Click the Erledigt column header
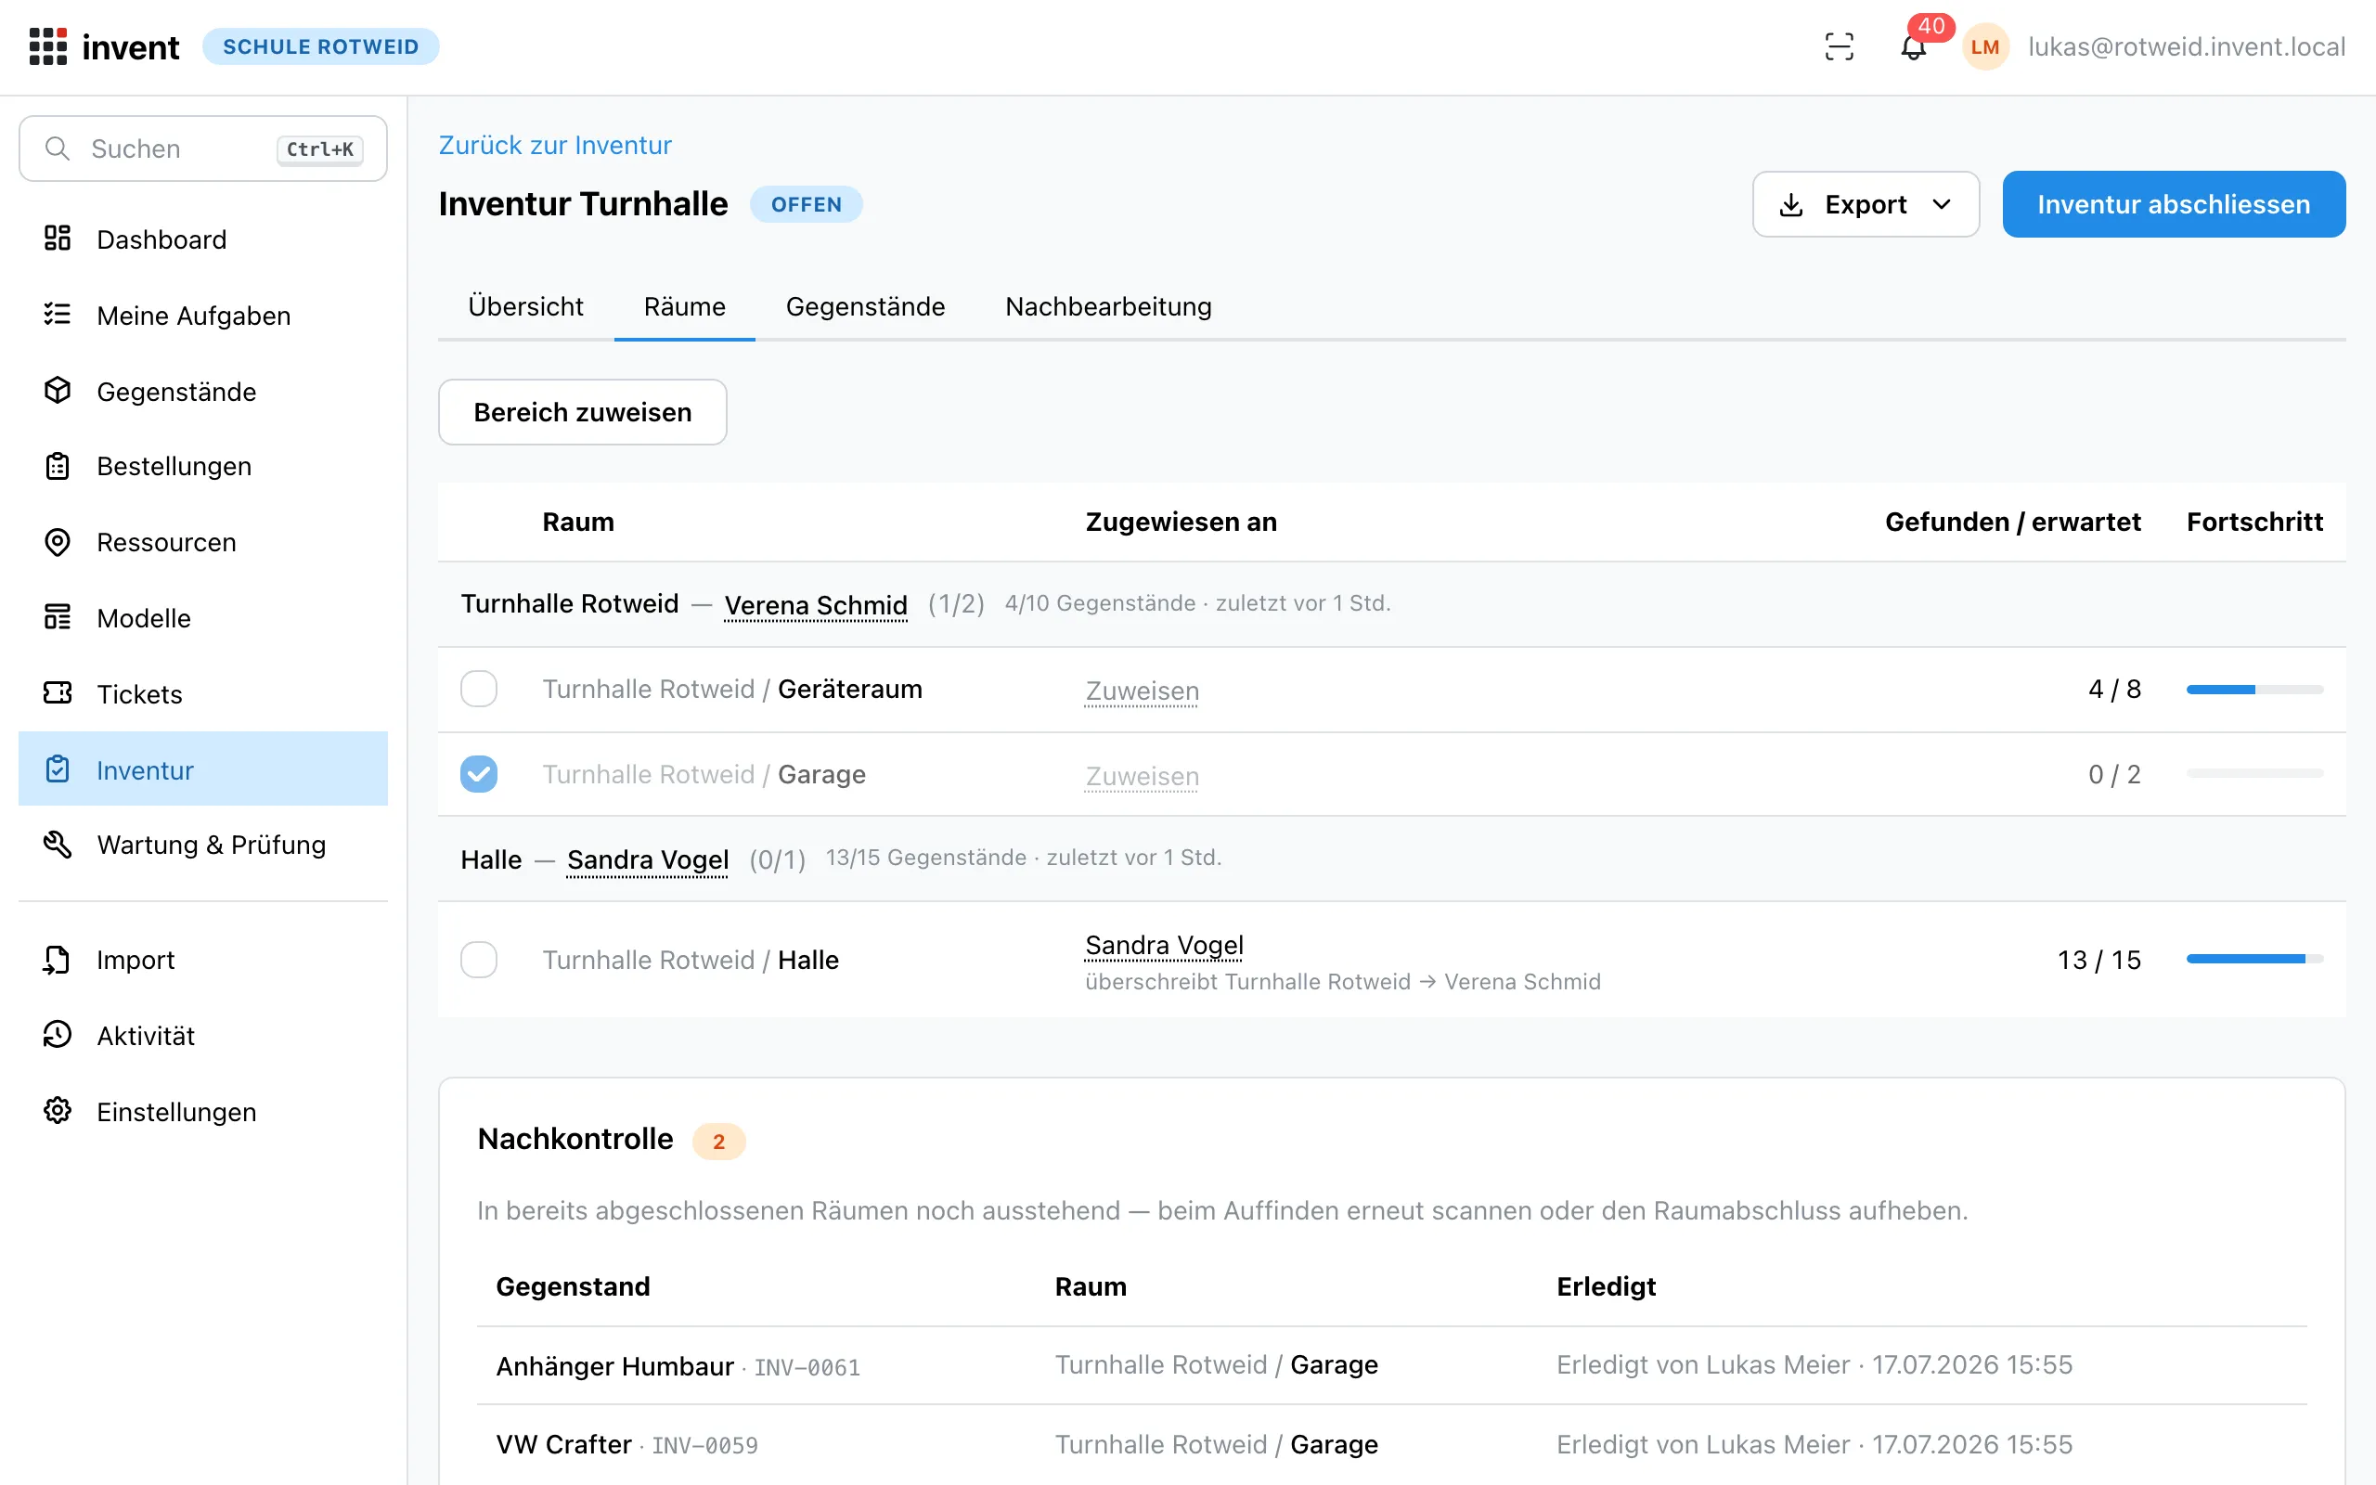2376x1485 pixels. (1607, 1286)
